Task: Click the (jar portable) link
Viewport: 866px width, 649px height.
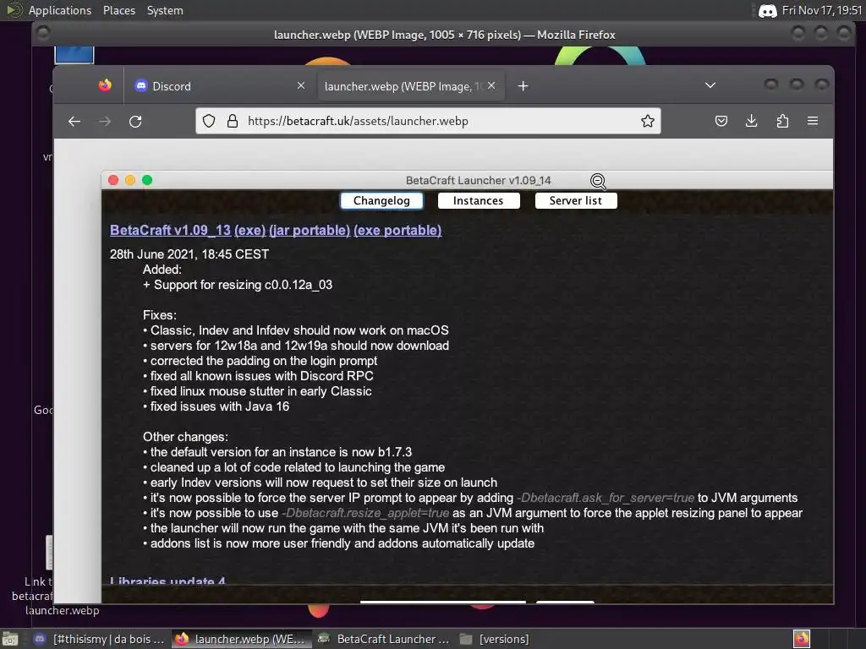Action: pyautogui.click(x=310, y=230)
